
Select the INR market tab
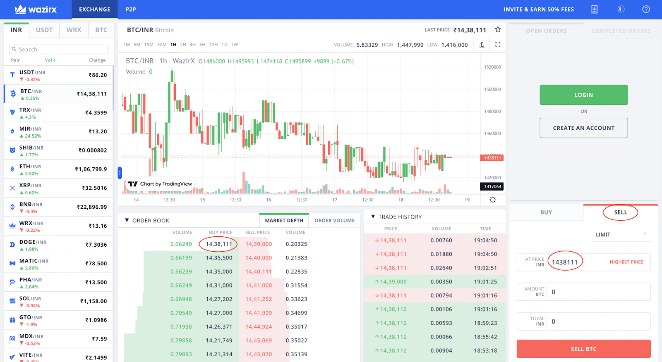point(16,30)
